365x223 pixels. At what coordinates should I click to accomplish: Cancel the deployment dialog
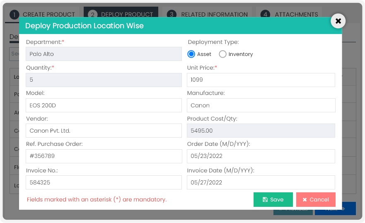[316, 199]
